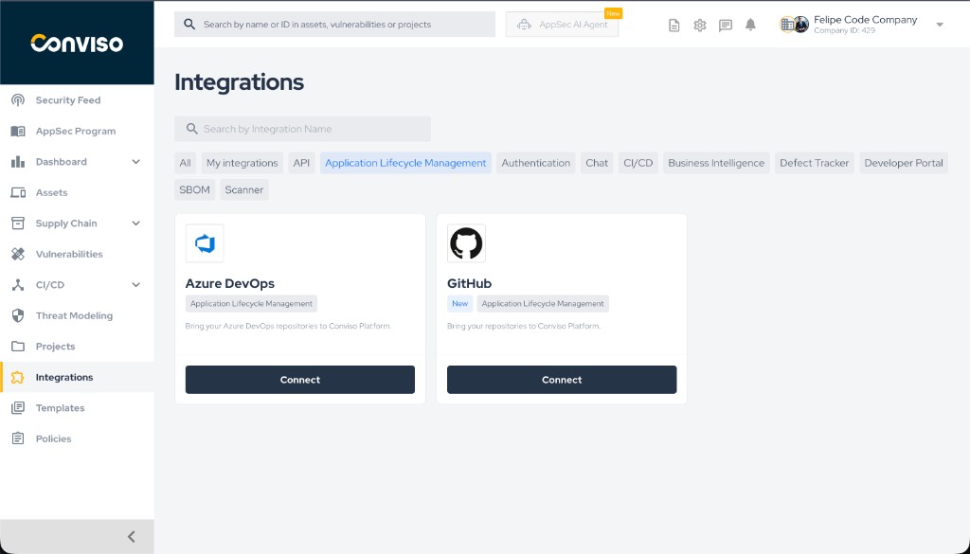
Task: Toggle the SBOM filter chip
Action: point(194,189)
